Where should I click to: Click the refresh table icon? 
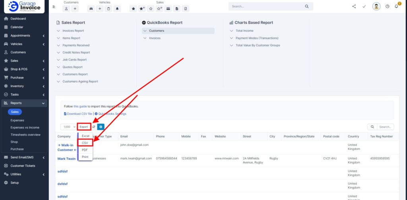(x=94, y=127)
